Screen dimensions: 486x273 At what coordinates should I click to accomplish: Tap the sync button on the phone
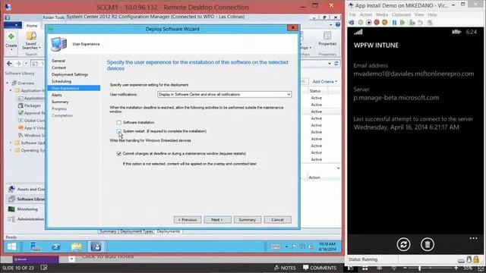(403, 244)
